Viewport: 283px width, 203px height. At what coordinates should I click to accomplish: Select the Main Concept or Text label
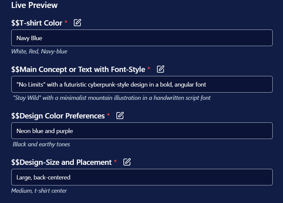(78, 69)
